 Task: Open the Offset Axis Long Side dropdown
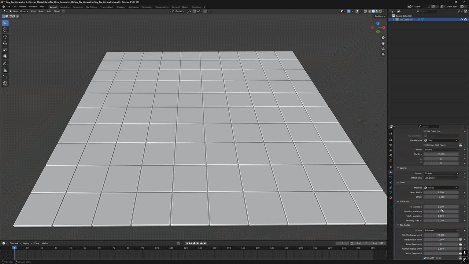coord(441,178)
